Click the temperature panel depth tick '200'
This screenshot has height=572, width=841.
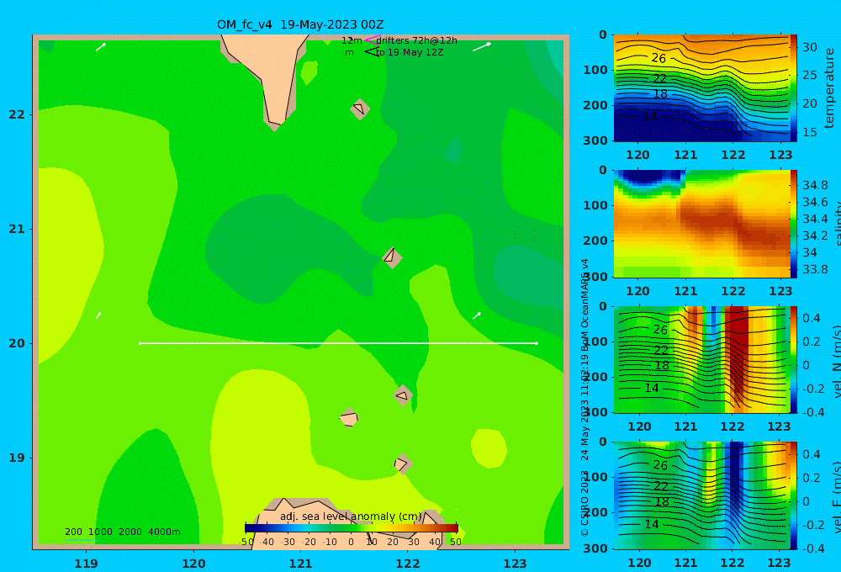point(595,105)
